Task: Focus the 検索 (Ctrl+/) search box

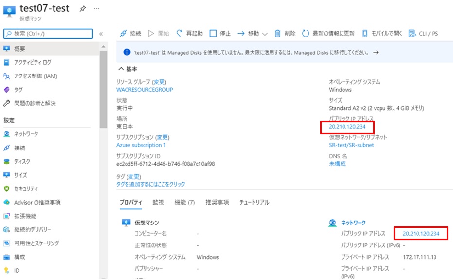Action: coord(48,34)
